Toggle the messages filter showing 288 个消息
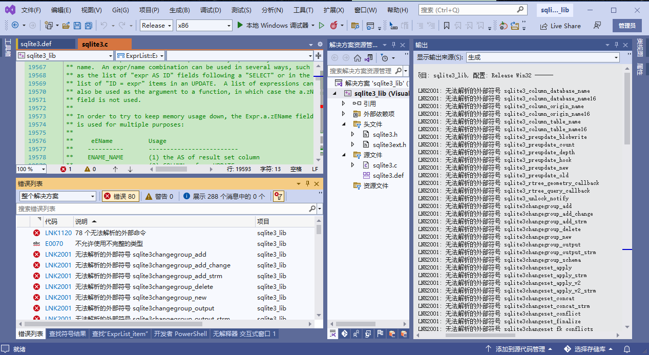 [x=224, y=196]
